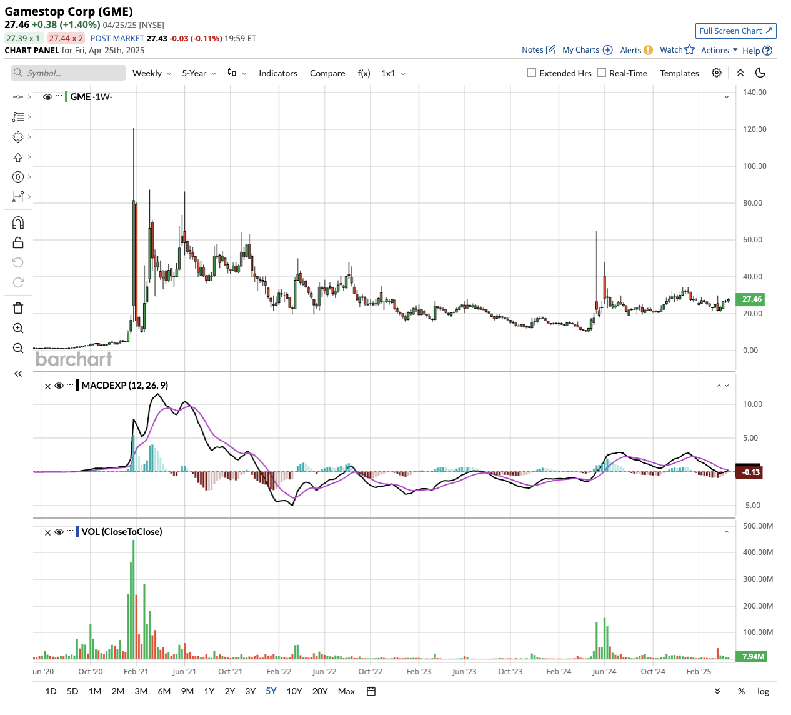Click the Notes edit icon
The width and height of the screenshot is (791, 715).
coord(550,50)
